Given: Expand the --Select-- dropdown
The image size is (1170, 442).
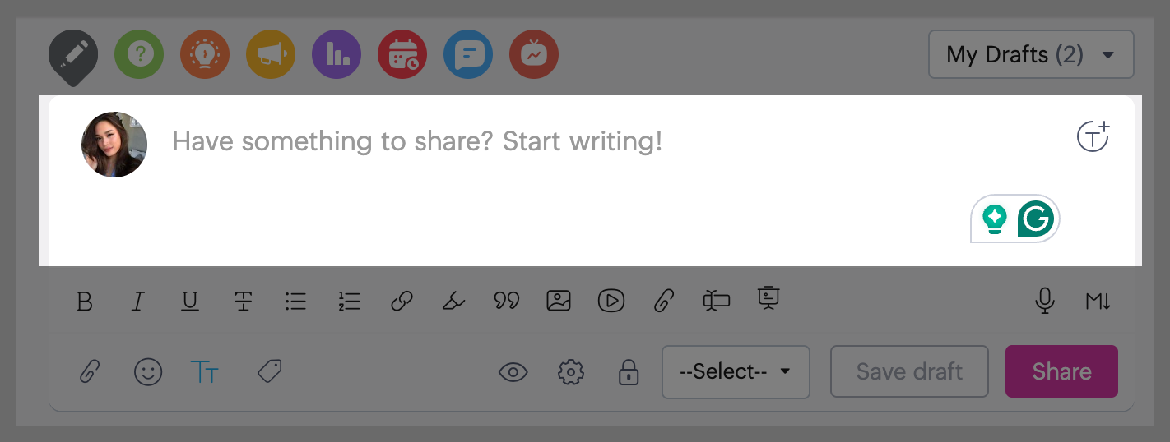Looking at the screenshot, I should pyautogui.click(x=736, y=371).
